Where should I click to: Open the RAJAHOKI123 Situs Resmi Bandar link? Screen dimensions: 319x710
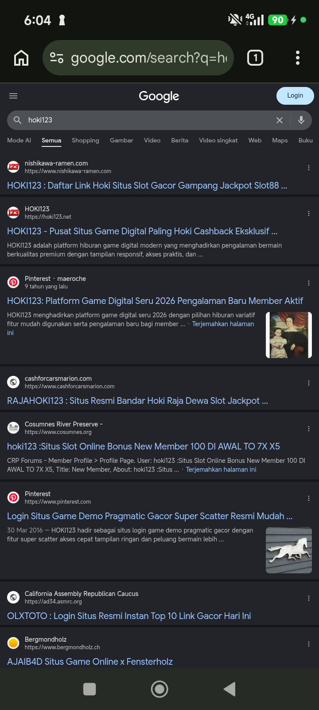click(137, 401)
